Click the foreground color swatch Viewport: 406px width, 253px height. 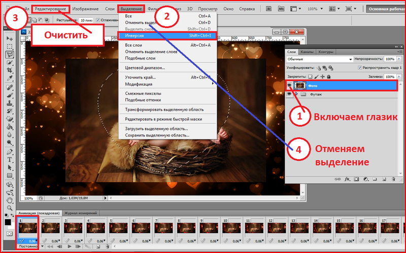click(x=8, y=222)
